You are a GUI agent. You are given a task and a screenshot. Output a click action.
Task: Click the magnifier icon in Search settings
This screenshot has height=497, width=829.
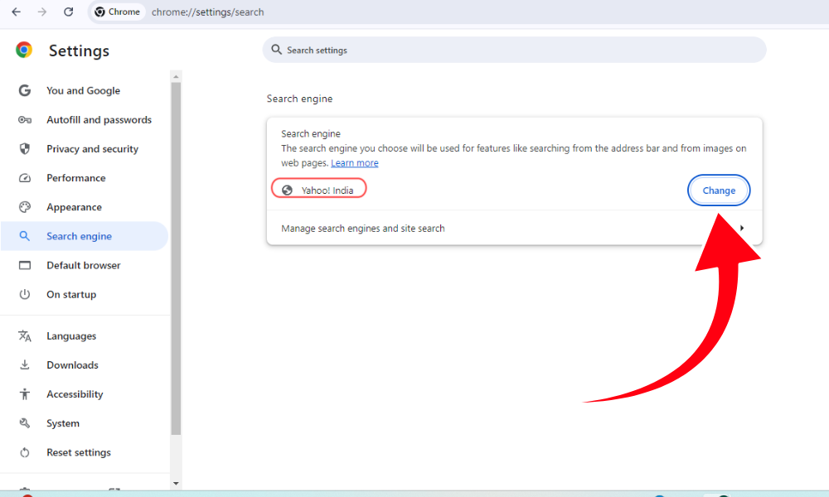[276, 50]
